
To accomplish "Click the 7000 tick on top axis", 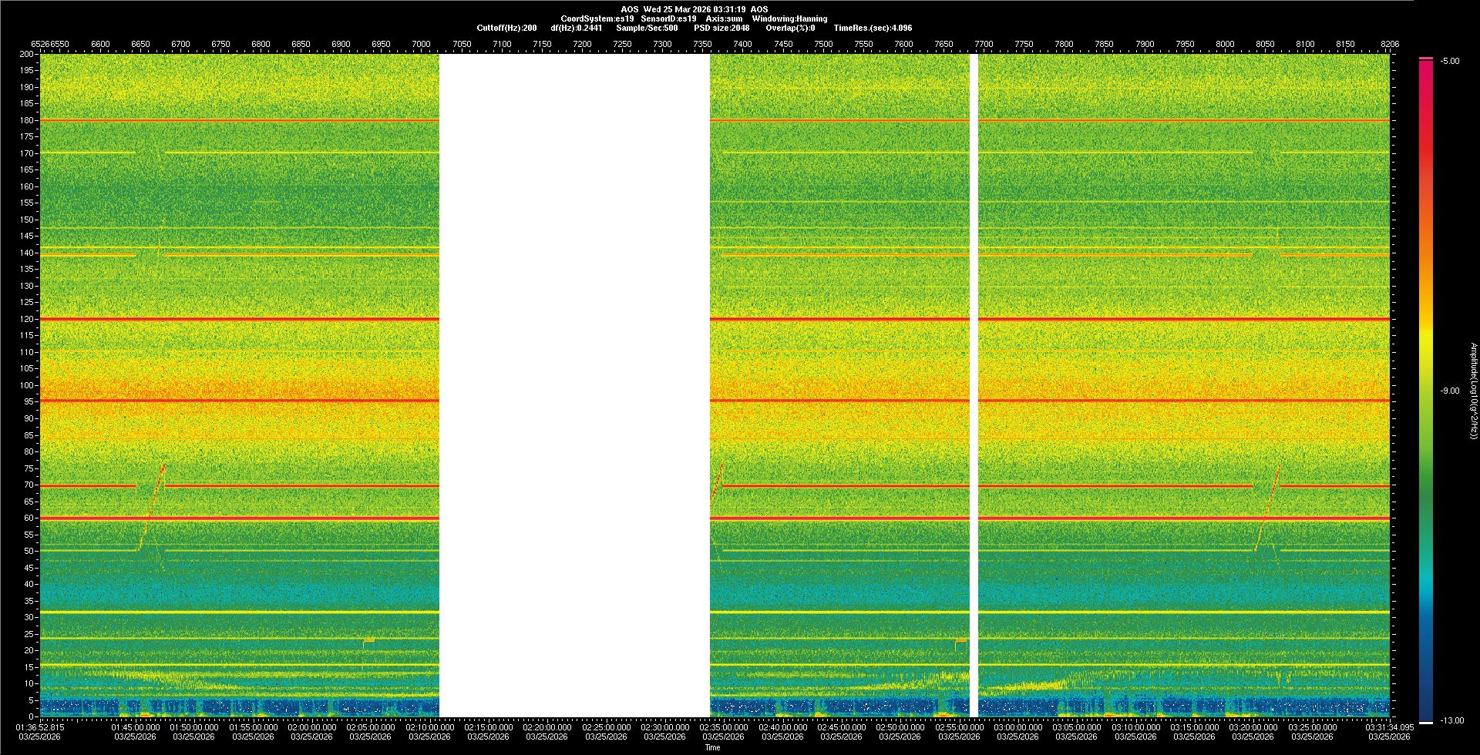I will coord(421,44).
